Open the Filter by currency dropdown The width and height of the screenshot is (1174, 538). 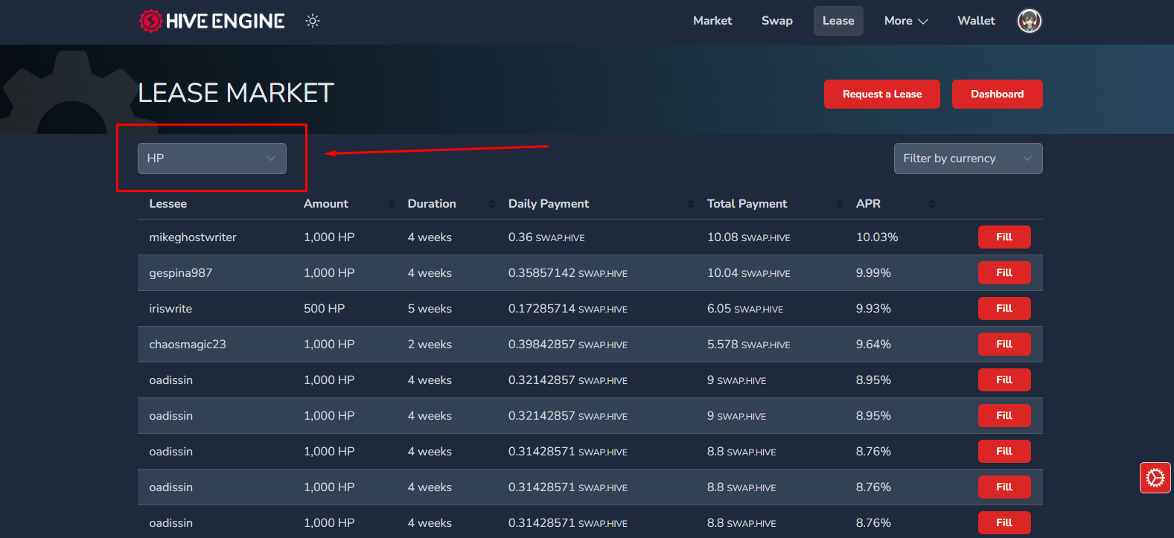[968, 158]
